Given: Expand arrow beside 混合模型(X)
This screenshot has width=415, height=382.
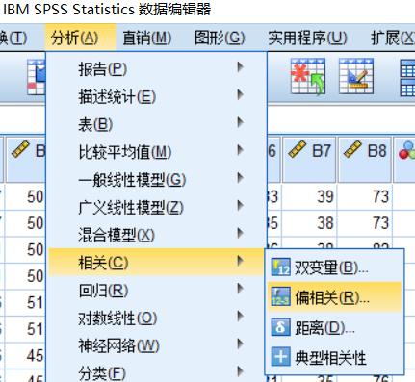Looking at the screenshot, I should pos(240,233).
